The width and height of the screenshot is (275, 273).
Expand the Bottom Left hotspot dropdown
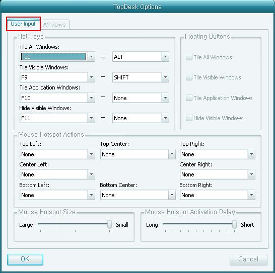click(57, 195)
